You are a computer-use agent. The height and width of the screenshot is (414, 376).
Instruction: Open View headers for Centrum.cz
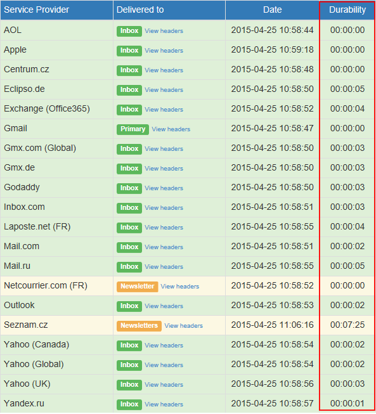click(x=164, y=70)
